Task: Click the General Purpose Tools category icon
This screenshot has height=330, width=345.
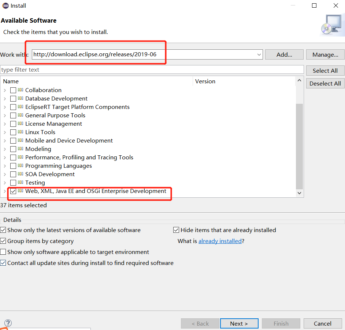Action: pyautogui.click(x=21, y=115)
